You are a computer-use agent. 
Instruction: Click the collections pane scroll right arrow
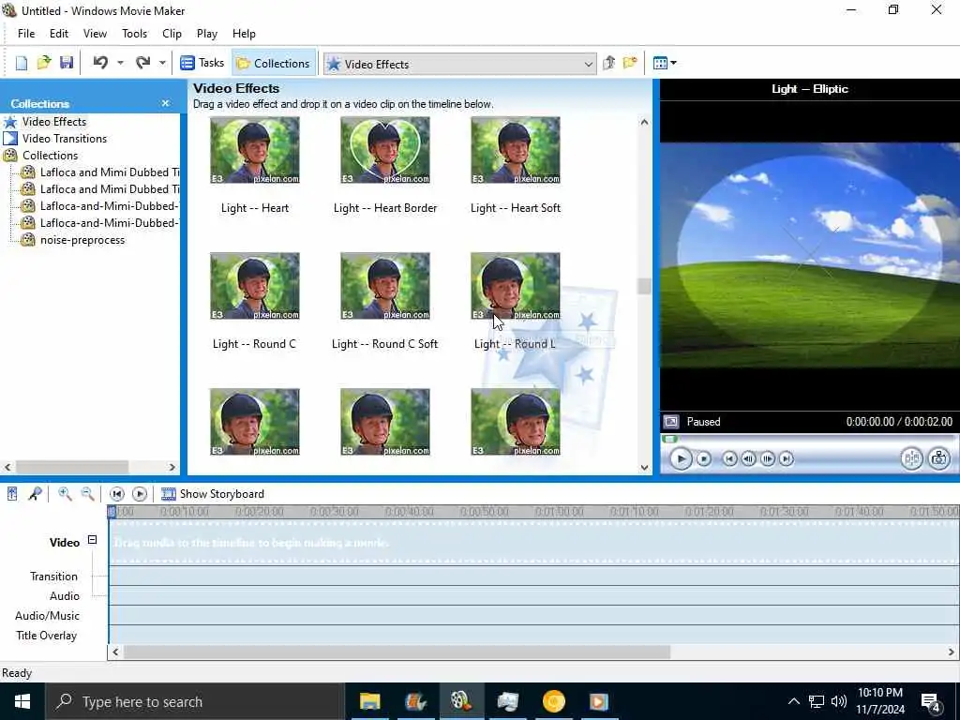coord(172,467)
